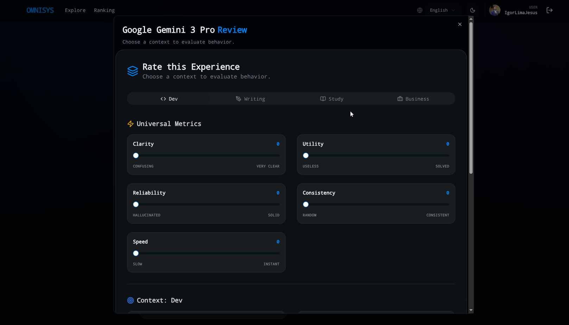This screenshot has width=569, height=325.
Task: Click the briefcase icon on the Business tab
Action: tap(400, 98)
